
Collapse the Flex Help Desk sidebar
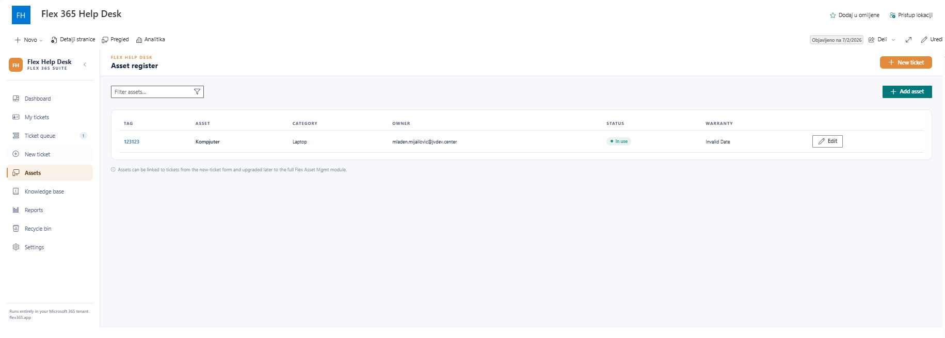point(85,65)
